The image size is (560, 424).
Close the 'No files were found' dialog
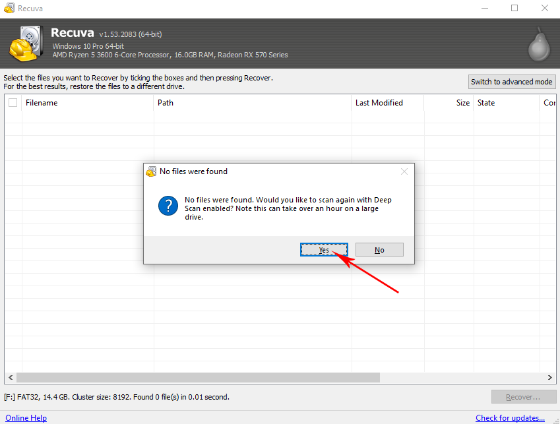point(404,171)
